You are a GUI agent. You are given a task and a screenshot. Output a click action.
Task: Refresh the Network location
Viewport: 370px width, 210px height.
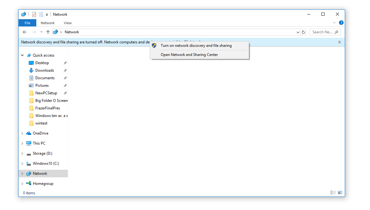303,32
